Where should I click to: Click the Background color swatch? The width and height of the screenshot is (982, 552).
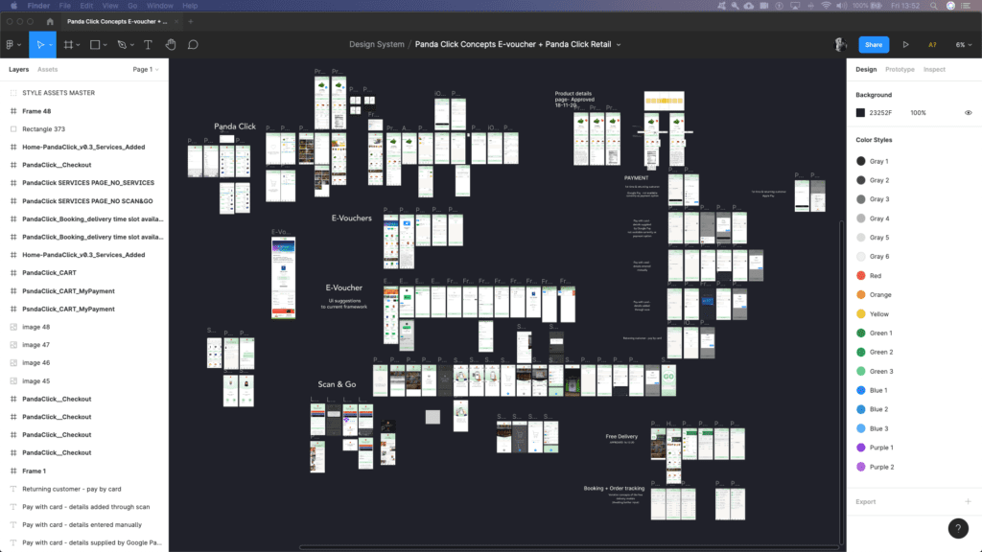pyautogui.click(x=860, y=113)
